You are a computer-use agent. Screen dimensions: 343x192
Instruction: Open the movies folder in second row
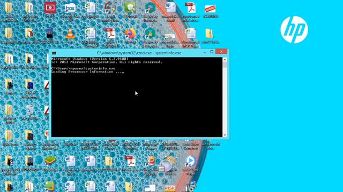[29, 34]
